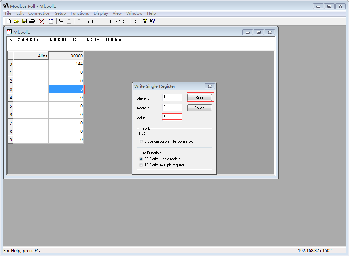Image resolution: width=349 pixels, height=256 pixels.
Task: Click the Value input field
Action: click(172, 117)
